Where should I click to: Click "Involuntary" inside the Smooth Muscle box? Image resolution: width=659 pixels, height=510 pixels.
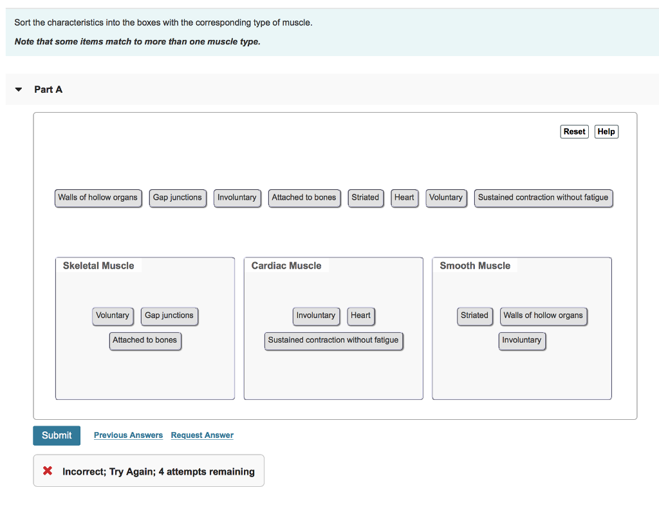pos(522,341)
